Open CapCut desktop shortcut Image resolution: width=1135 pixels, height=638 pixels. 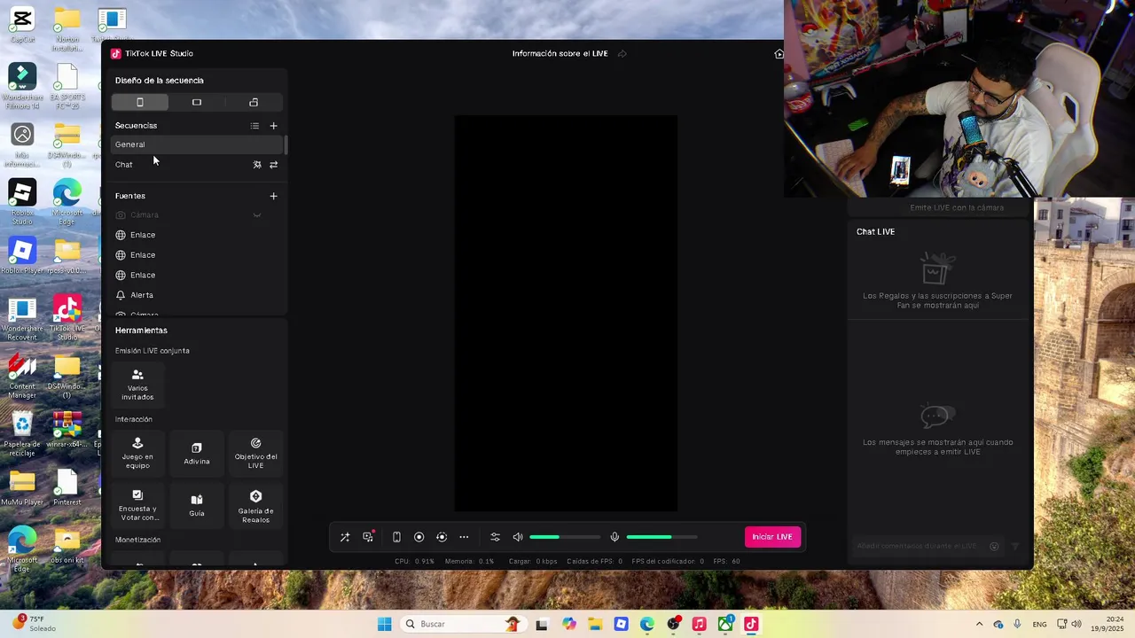[22, 25]
